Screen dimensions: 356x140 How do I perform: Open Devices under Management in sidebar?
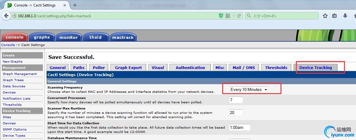coord(9,92)
